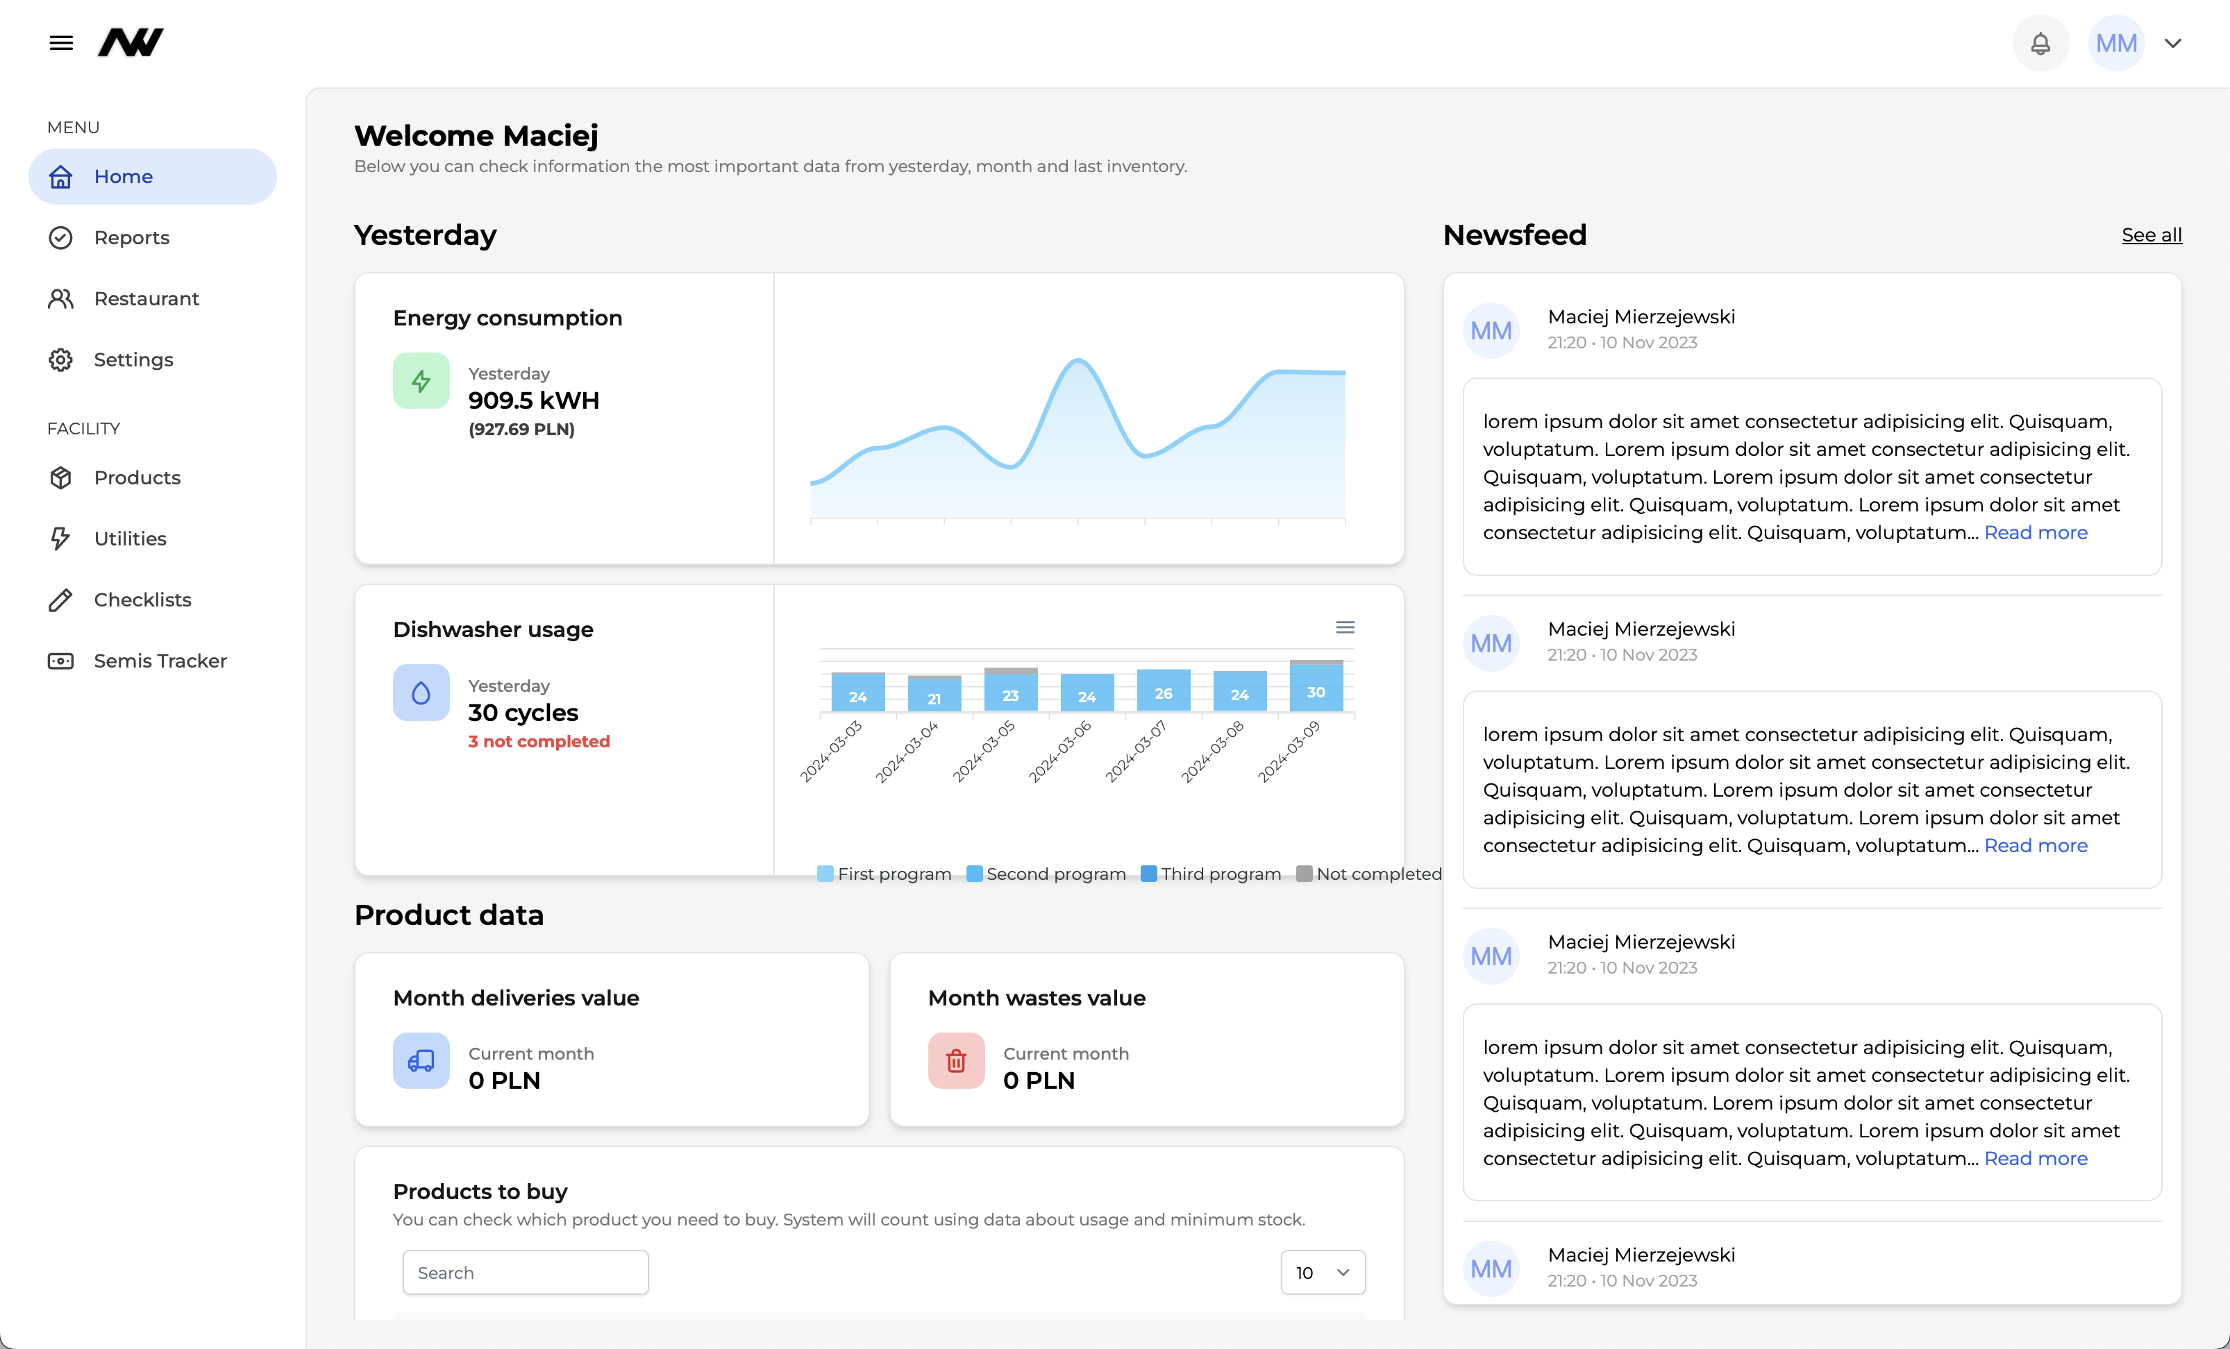The width and height of the screenshot is (2230, 1349).
Task: Click the green energy lightning icon
Action: click(421, 381)
